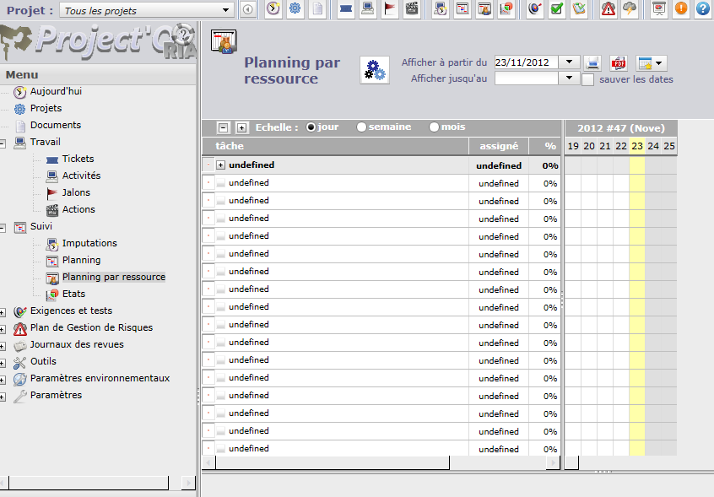Export planning to PDF

point(619,62)
